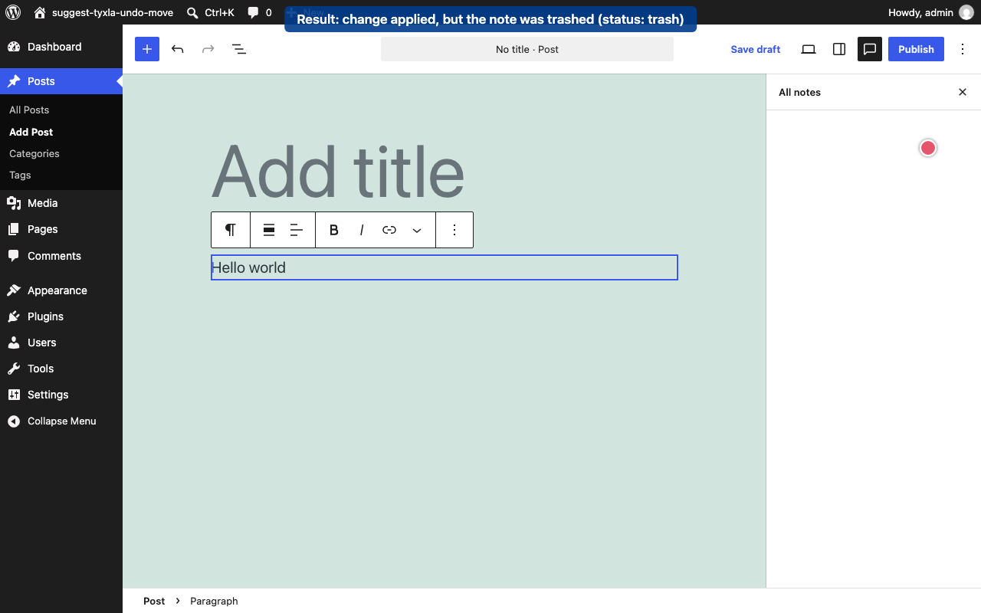
Task: Click the WordPress logo in admin bar
Action: tap(13, 12)
